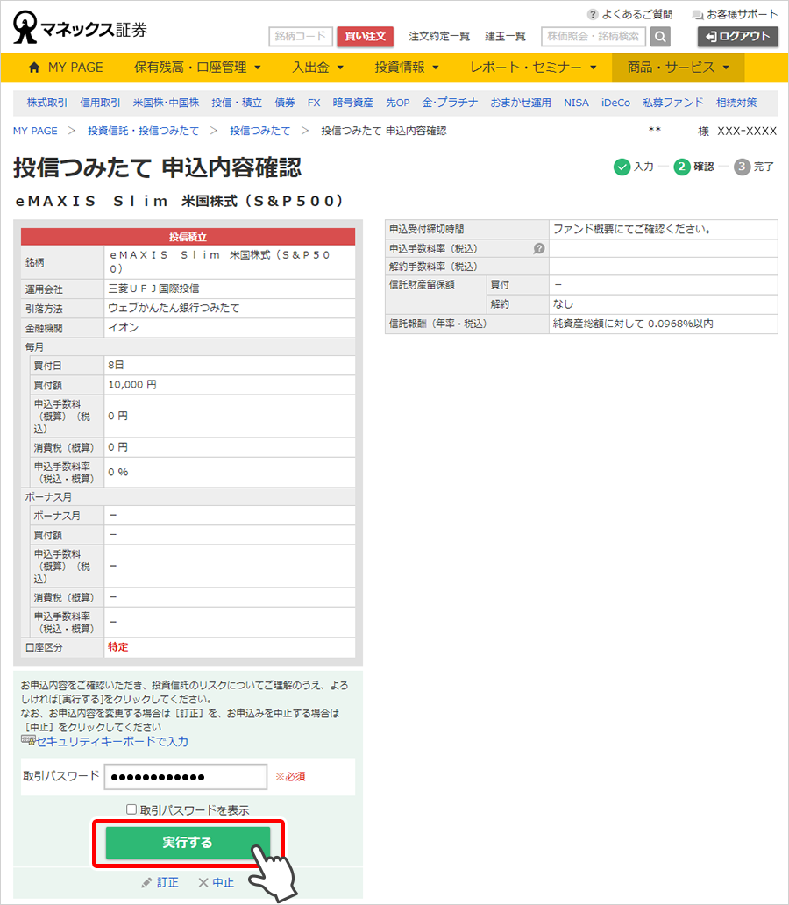Select FX in sub navigation

pyautogui.click(x=314, y=103)
